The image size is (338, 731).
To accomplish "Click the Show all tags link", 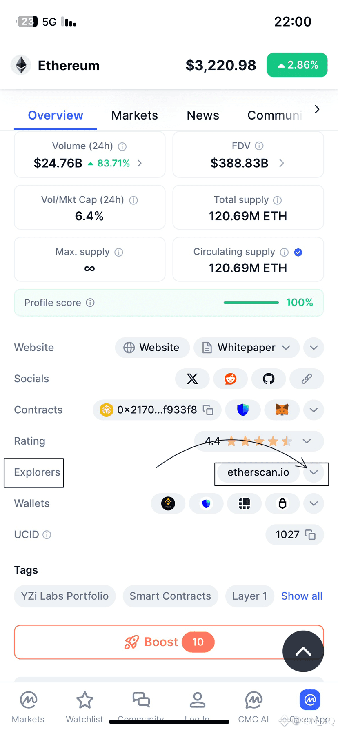I will point(302,596).
